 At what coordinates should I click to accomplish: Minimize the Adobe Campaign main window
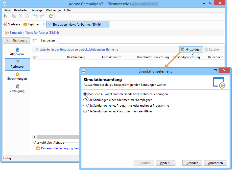coord(204,3)
